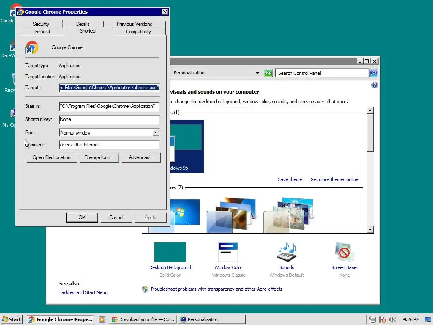The image size is (433, 325).
Task: Click the Chrome shortcut icon in dialog
Action: click(x=32, y=47)
